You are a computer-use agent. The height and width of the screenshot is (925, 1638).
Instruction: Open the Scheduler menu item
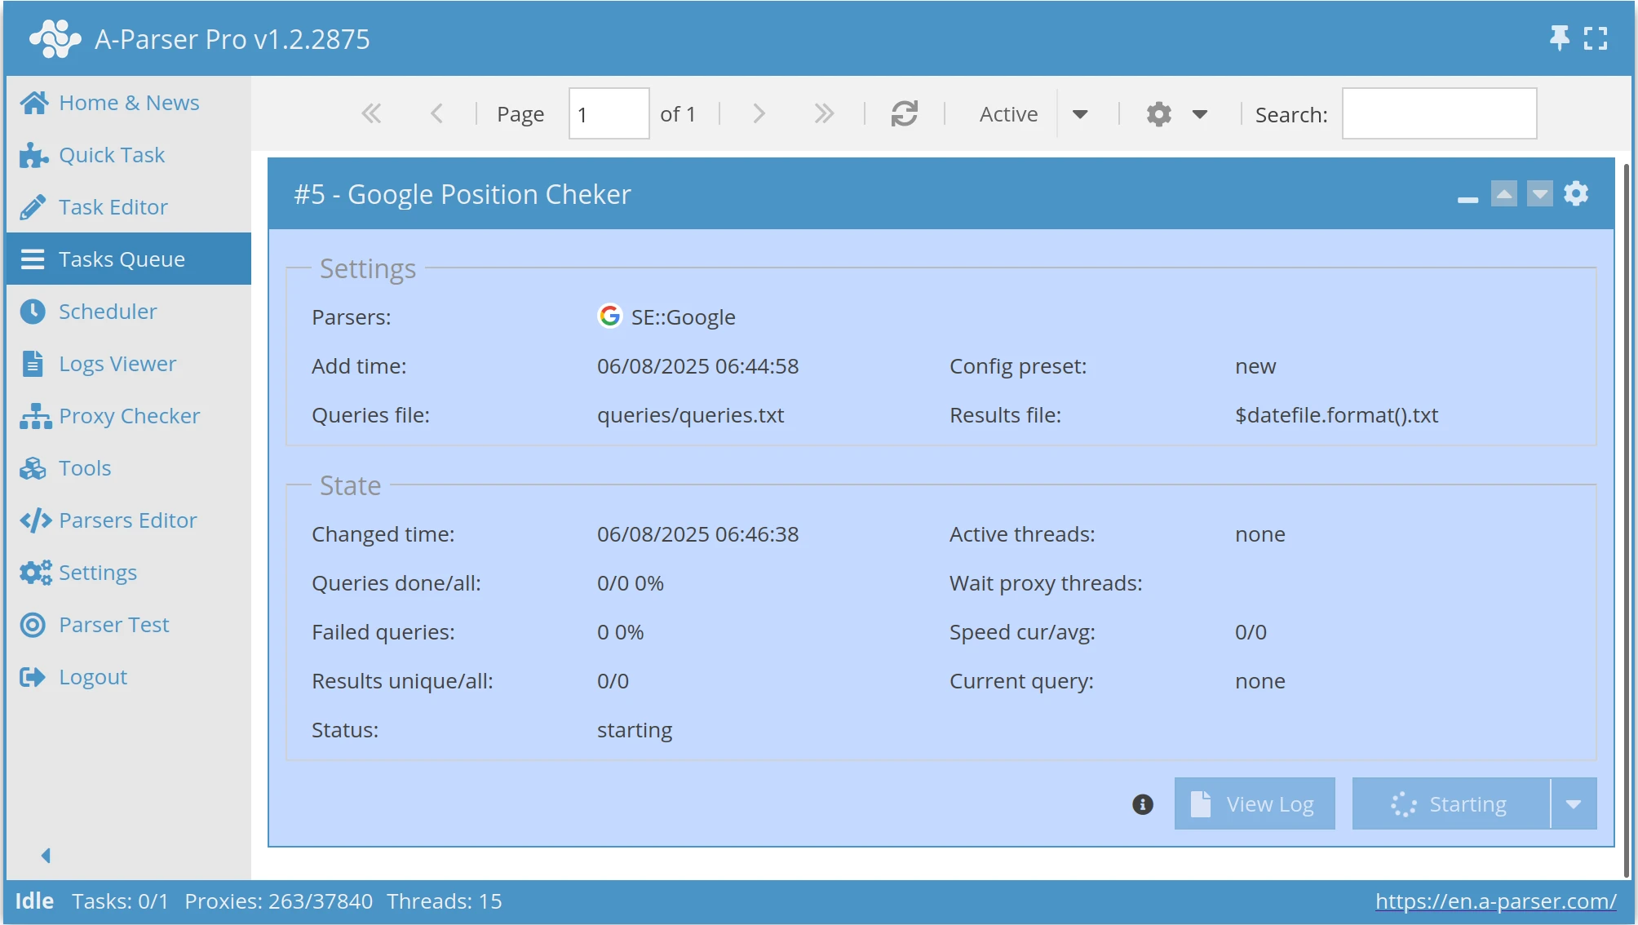pyautogui.click(x=107, y=312)
